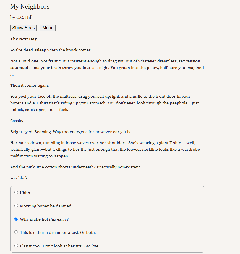
Task: Select the "Uhhh." radio button
Action: pyautogui.click(x=16, y=192)
